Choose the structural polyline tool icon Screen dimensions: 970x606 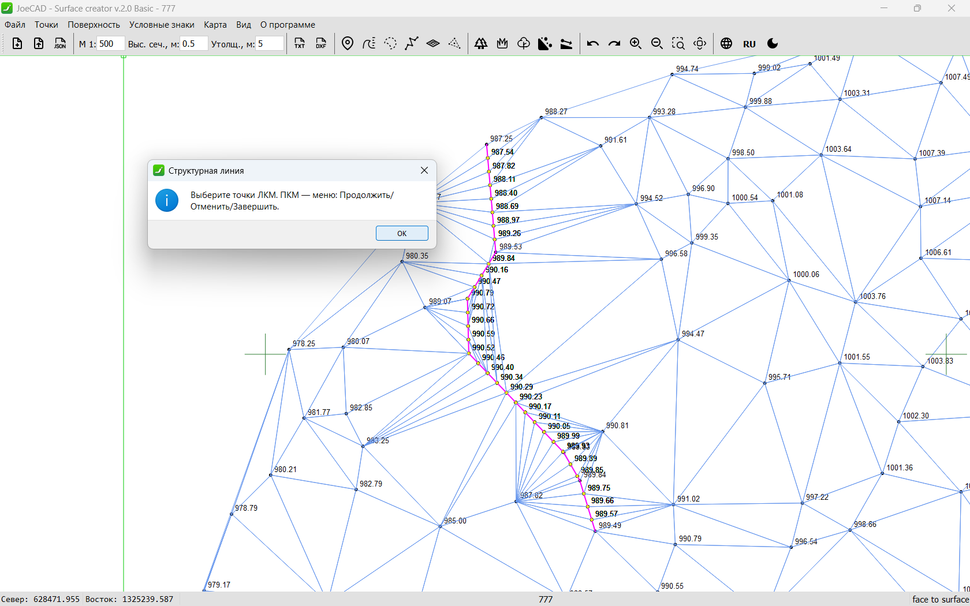[x=412, y=44]
